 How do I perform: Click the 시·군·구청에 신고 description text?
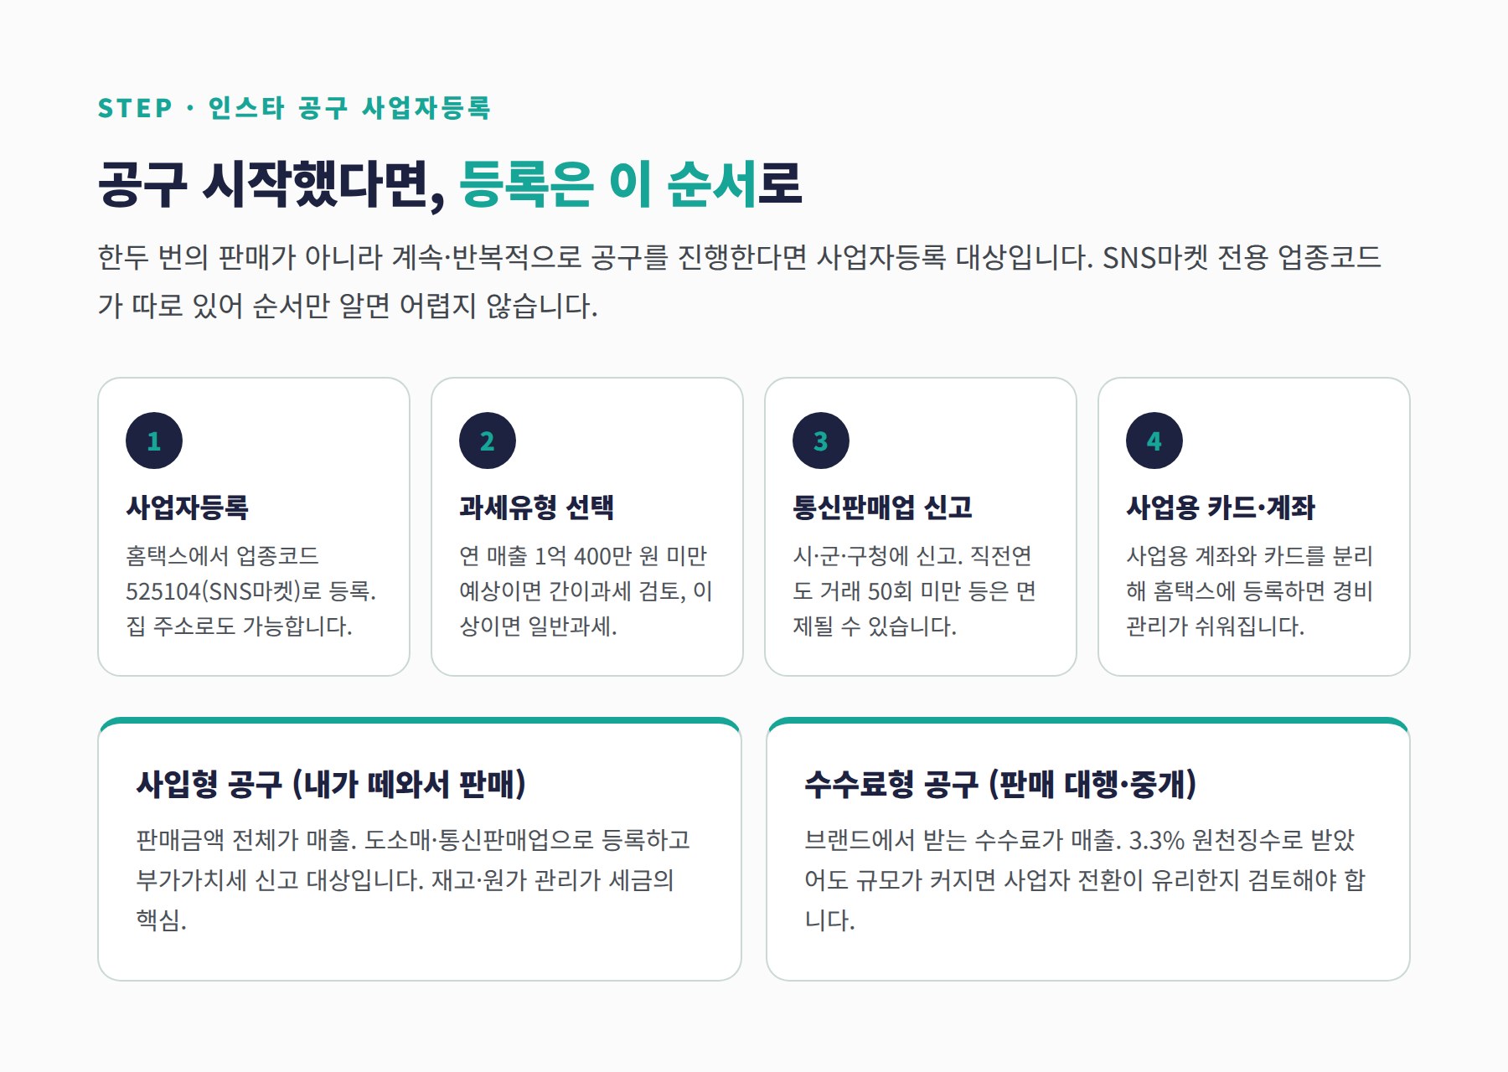(x=914, y=591)
